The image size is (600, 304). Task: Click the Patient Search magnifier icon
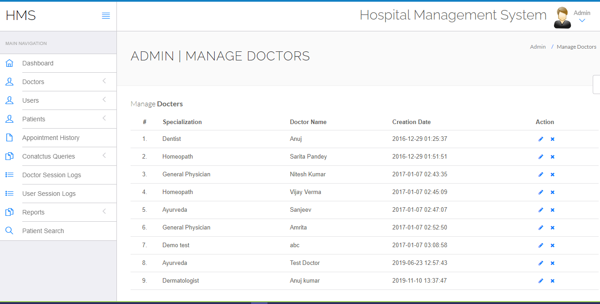tap(9, 231)
